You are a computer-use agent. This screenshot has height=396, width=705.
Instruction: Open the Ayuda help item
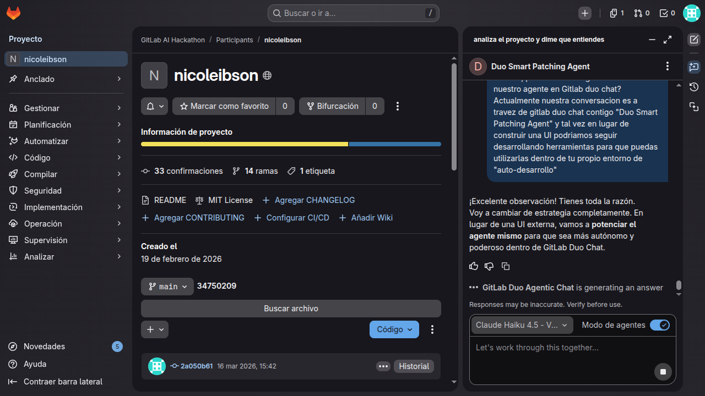point(66,364)
